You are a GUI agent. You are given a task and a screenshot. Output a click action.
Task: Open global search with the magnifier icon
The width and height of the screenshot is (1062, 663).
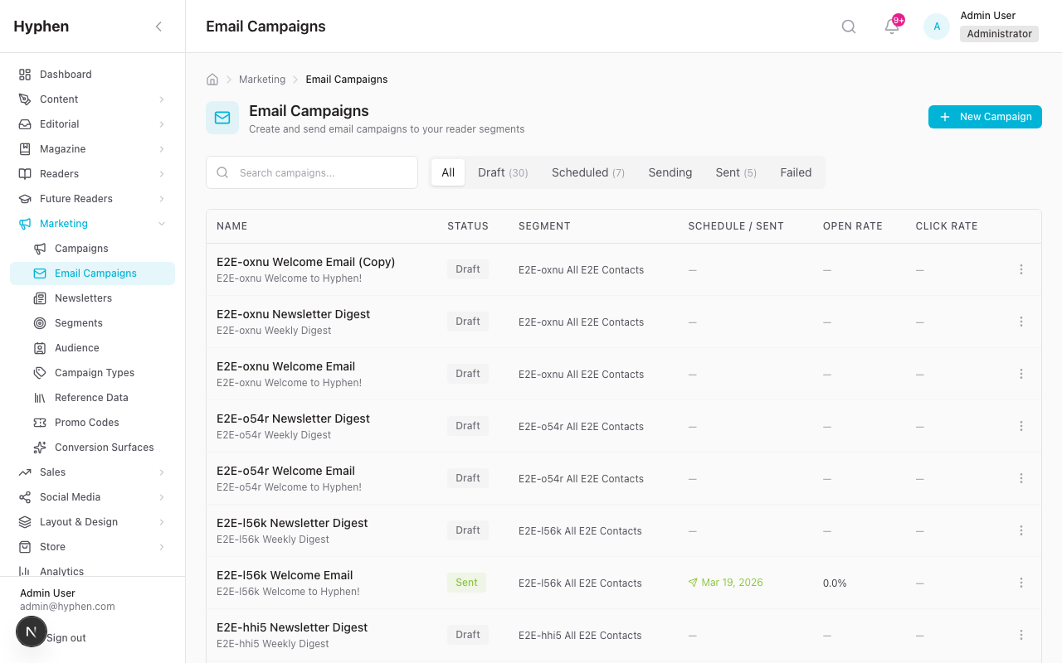point(848,27)
